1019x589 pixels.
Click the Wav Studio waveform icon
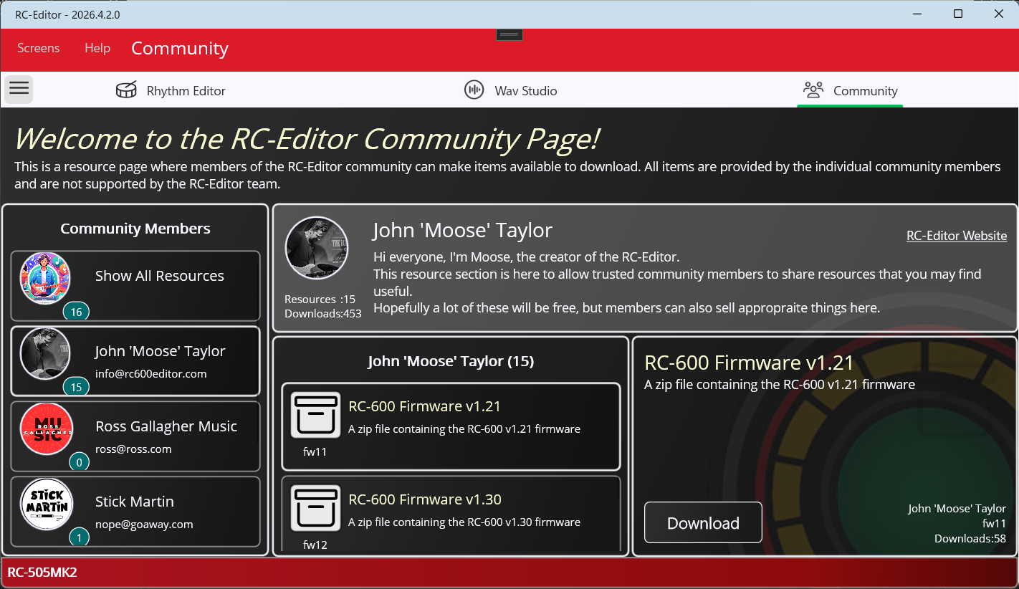tap(474, 90)
